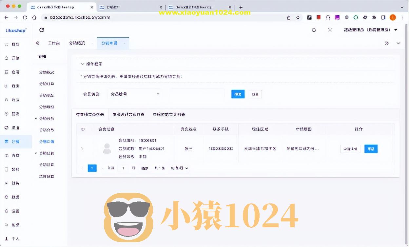Click inside the member search input field
The width and height of the screenshot is (409, 247).
[x=197, y=94]
